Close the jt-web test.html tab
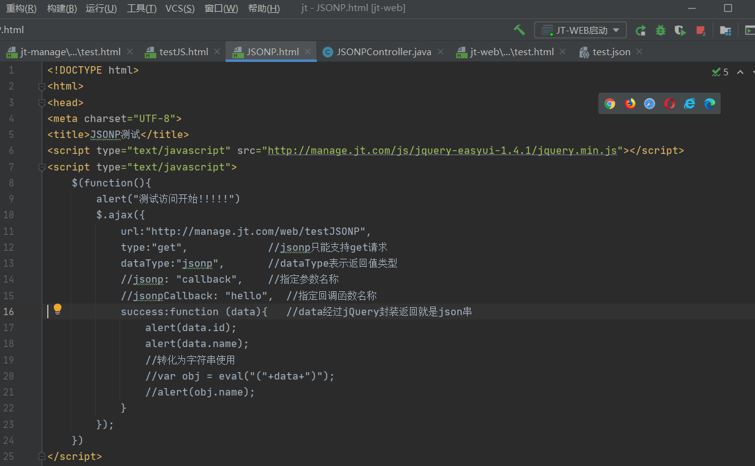The image size is (755, 466). tap(563, 52)
